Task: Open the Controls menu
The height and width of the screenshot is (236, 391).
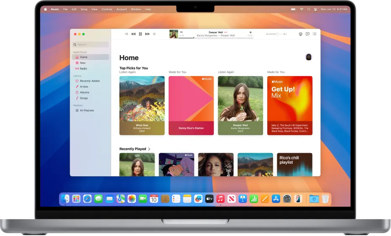Action: (x=107, y=10)
